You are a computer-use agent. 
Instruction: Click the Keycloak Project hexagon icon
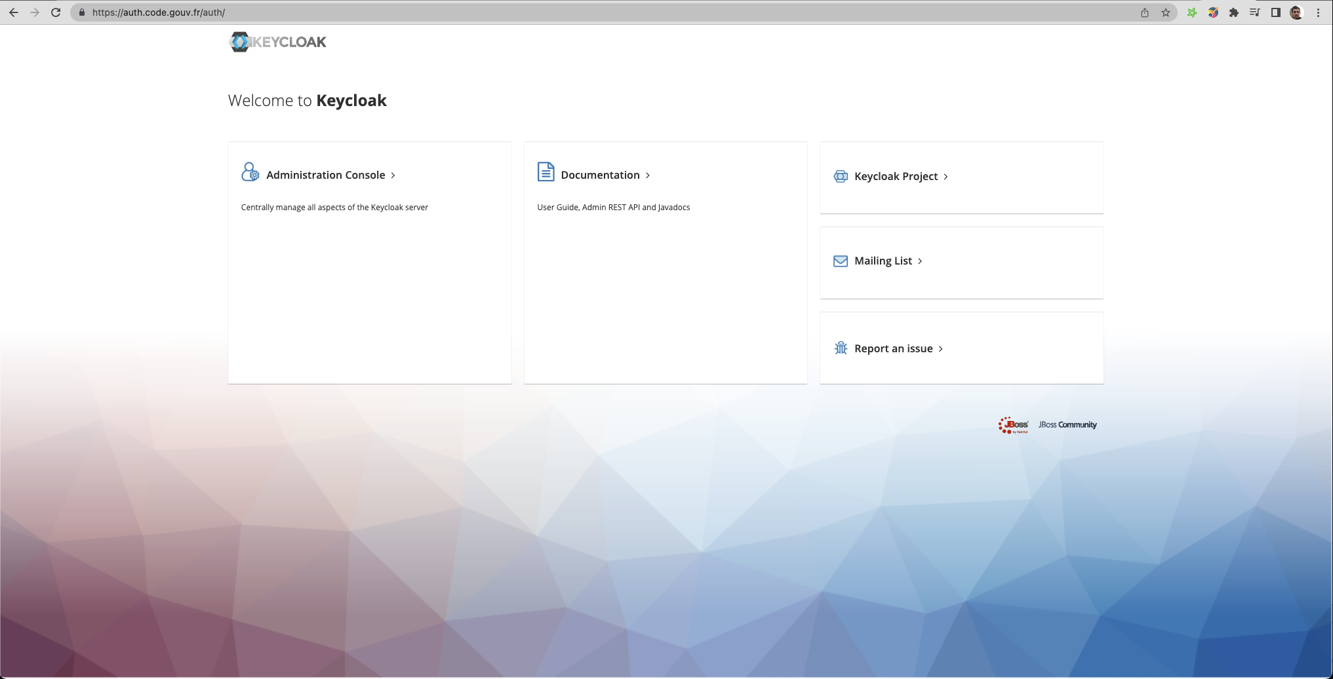point(841,176)
